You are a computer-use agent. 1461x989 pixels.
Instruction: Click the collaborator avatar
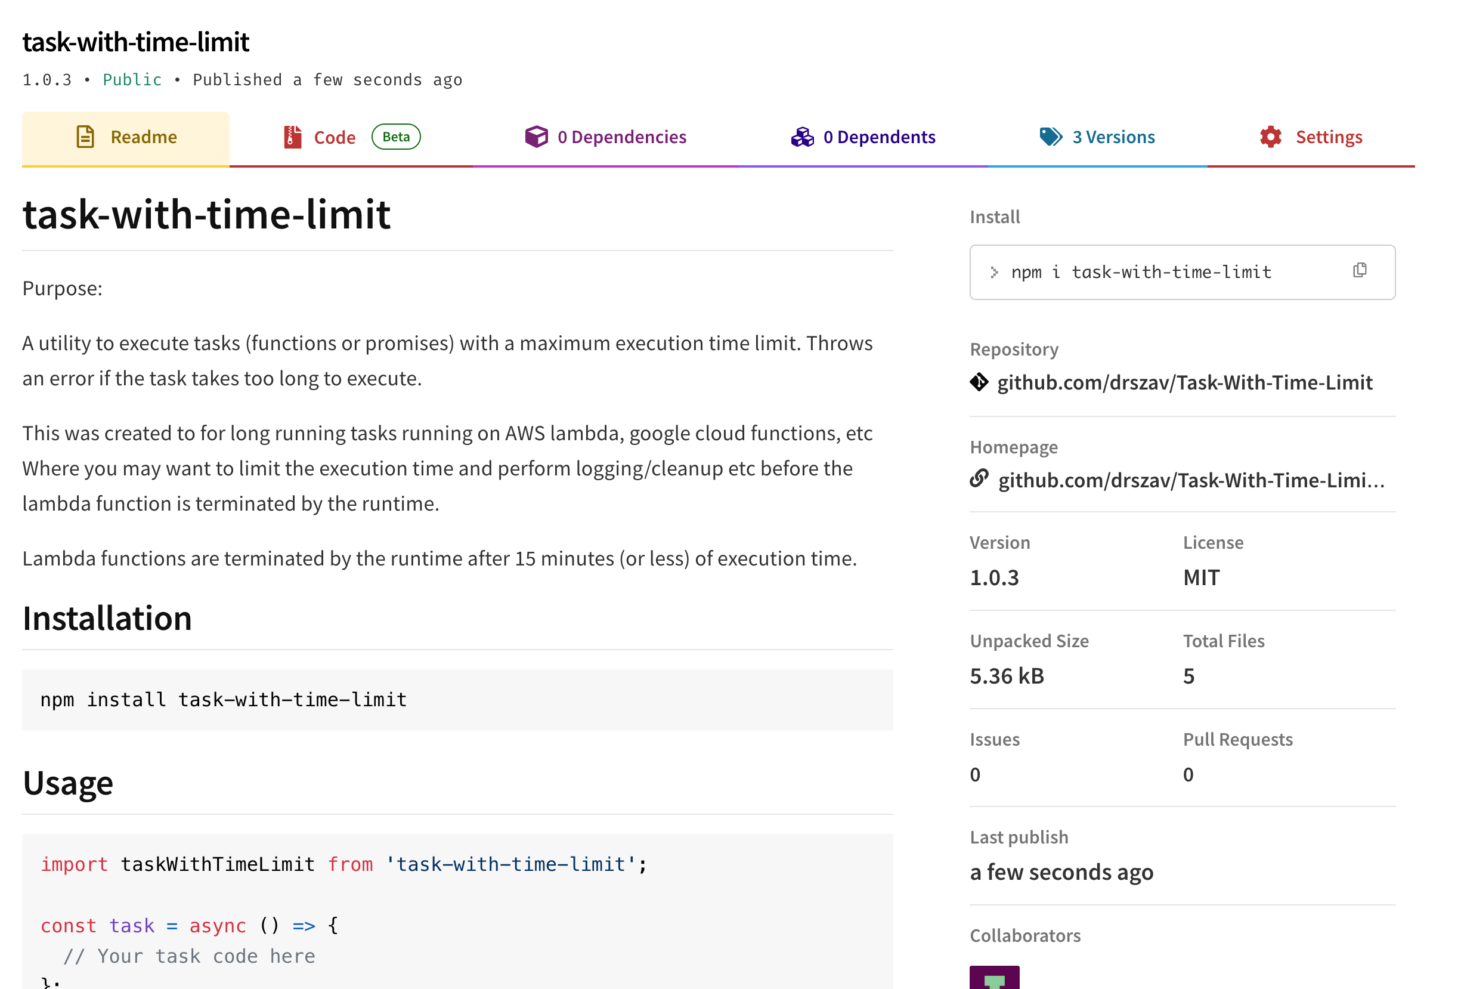(995, 978)
